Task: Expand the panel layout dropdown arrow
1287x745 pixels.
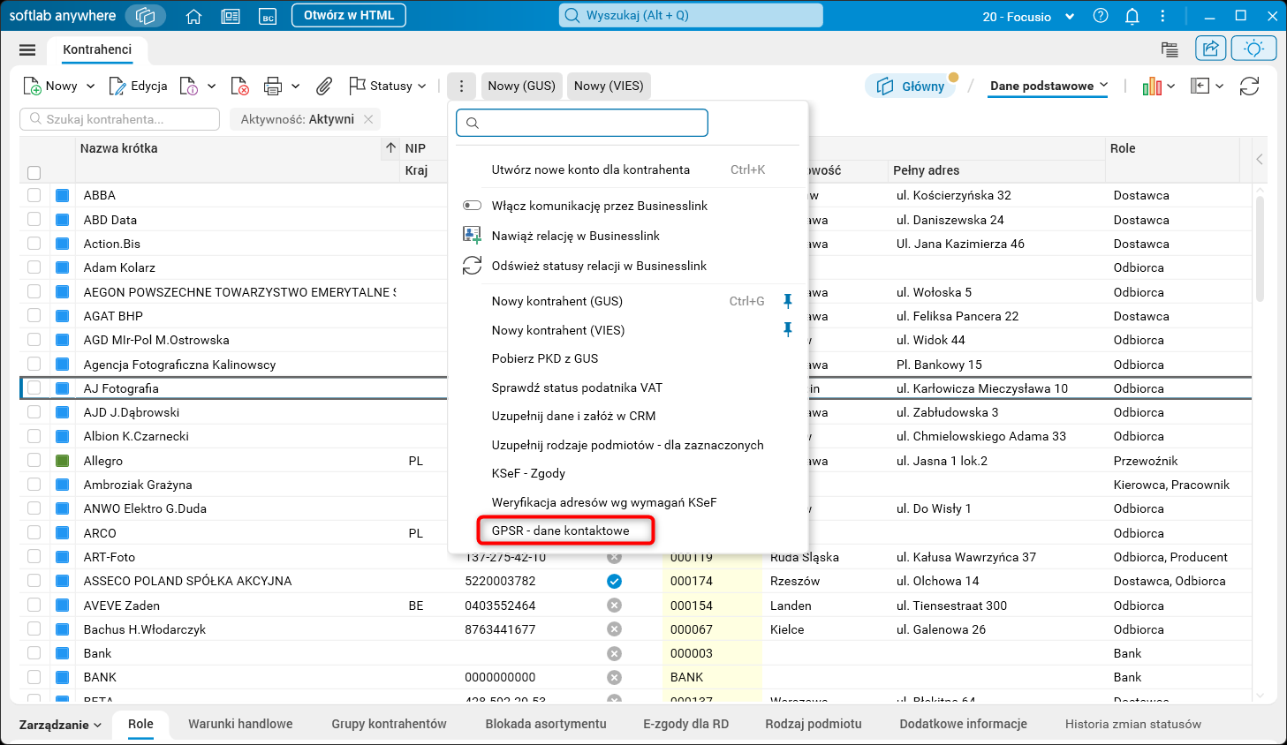Action: pos(1220,86)
